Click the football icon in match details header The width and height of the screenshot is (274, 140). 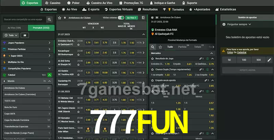click(x=152, y=18)
